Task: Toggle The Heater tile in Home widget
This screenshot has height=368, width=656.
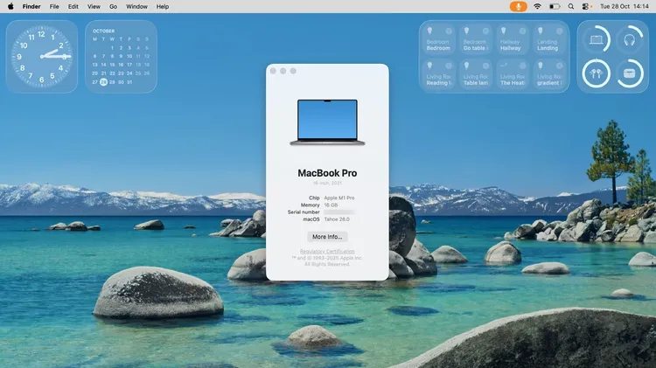Action: click(x=512, y=74)
